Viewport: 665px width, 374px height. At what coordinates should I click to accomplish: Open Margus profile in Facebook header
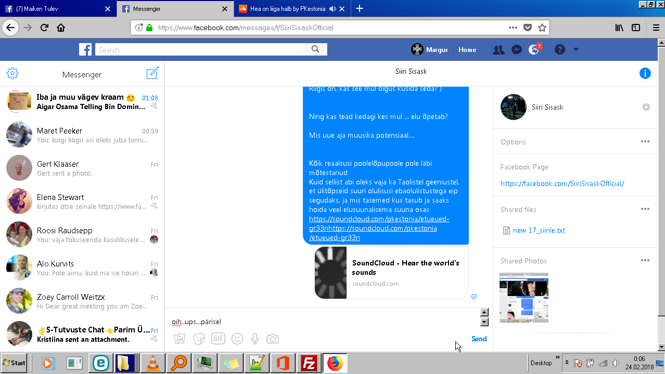pyautogui.click(x=429, y=50)
